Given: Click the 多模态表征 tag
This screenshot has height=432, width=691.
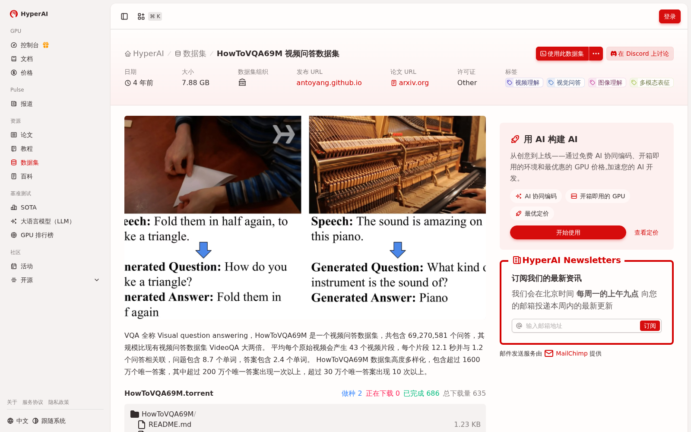Looking at the screenshot, I should click(652, 83).
